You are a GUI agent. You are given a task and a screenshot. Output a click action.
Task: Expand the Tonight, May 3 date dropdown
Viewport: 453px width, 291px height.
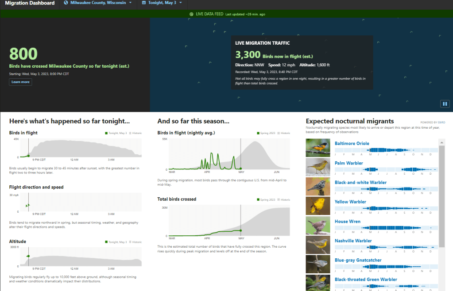tap(162, 3)
